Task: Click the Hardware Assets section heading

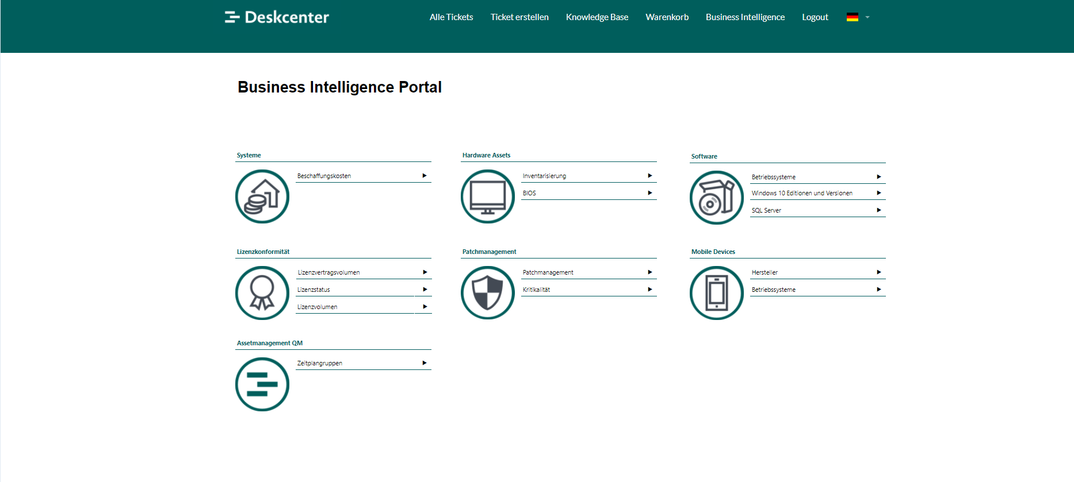Action: pyautogui.click(x=487, y=155)
